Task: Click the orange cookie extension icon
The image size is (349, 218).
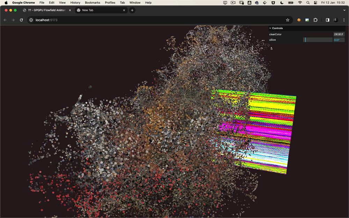Action: pos(299,20)
